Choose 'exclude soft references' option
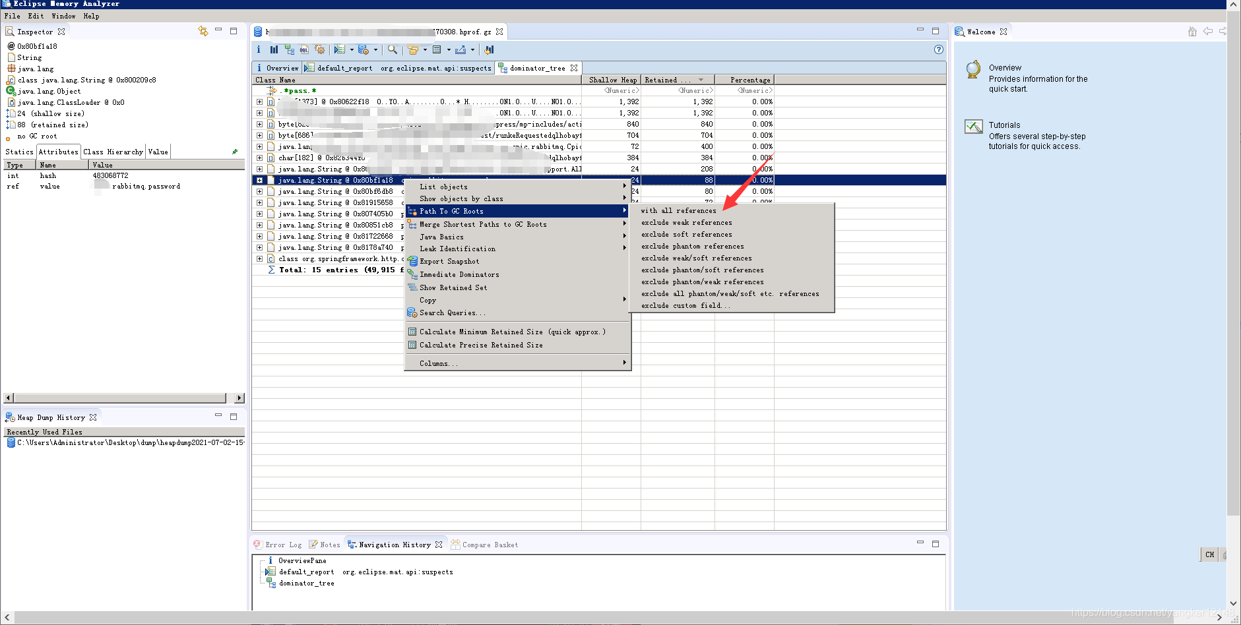 [732, 234]
